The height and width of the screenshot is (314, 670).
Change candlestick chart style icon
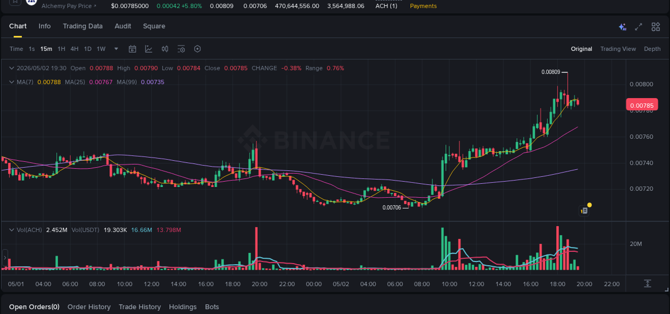(165, 49)
